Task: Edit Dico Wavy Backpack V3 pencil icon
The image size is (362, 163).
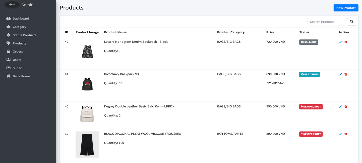Action: tap(340, 74)
